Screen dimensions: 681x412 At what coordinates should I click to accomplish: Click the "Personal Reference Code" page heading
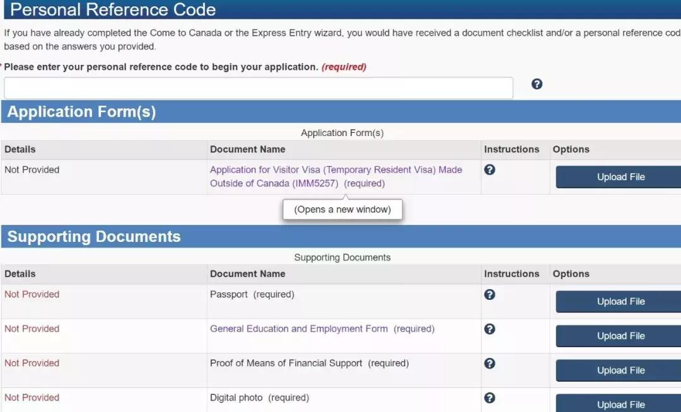(x=113, y=9)
